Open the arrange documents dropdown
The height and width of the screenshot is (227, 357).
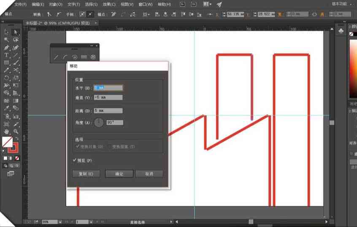[x=207, y=4]
